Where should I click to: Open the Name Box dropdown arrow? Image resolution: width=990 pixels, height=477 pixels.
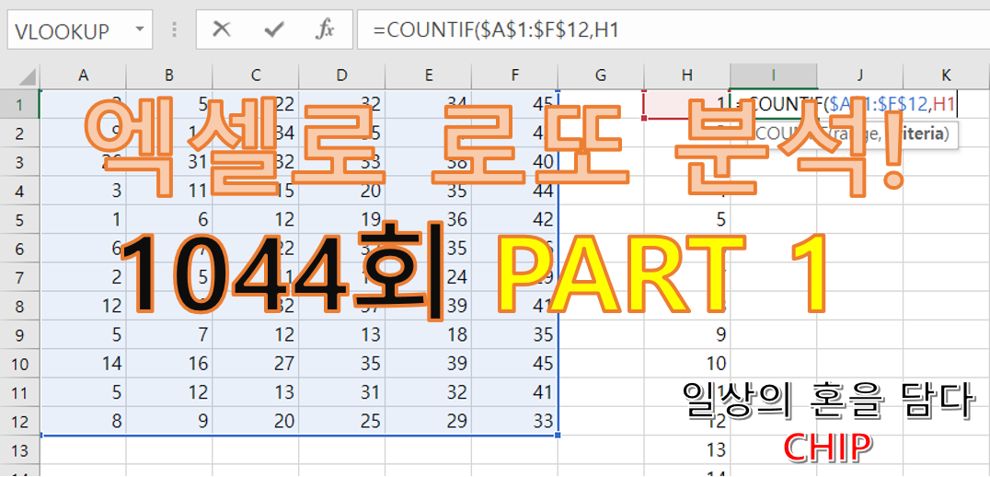click(x=140, y=29)
